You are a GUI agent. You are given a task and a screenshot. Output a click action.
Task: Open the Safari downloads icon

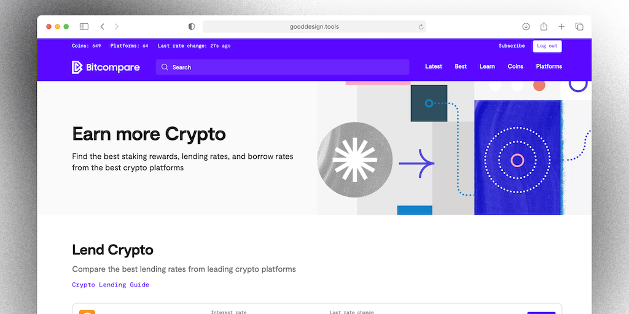coord(526,26)
